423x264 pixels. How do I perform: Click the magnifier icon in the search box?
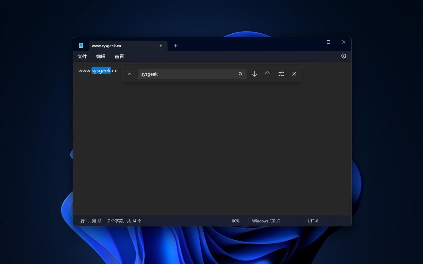coord(241,74)
